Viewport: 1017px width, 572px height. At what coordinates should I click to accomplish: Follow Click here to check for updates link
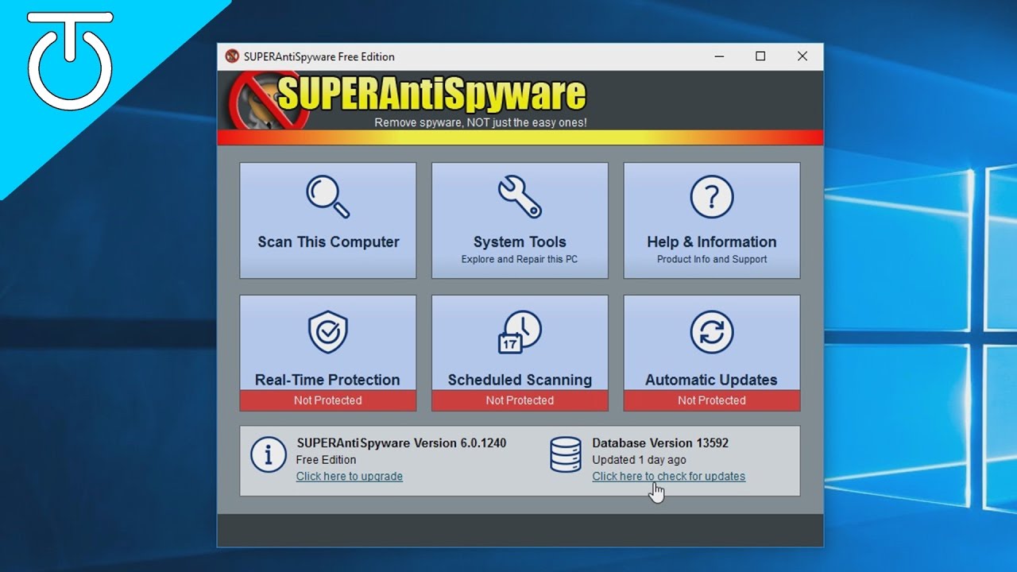pyautogui.click(x=669, y=477)
